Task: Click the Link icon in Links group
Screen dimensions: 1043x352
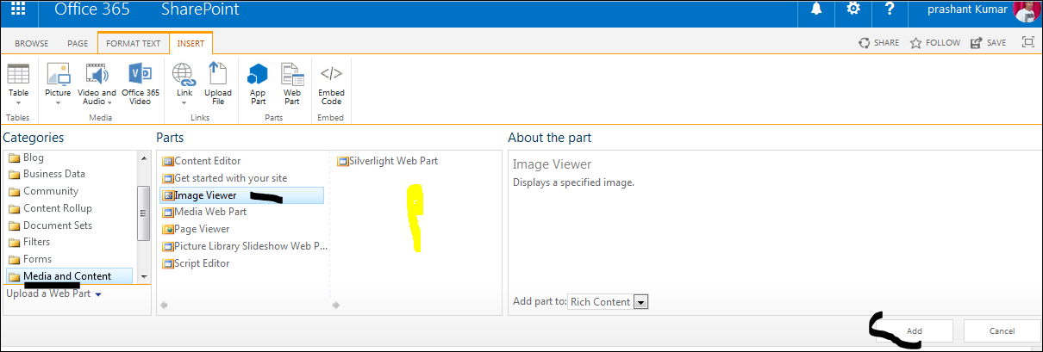Action: [184, 74]
